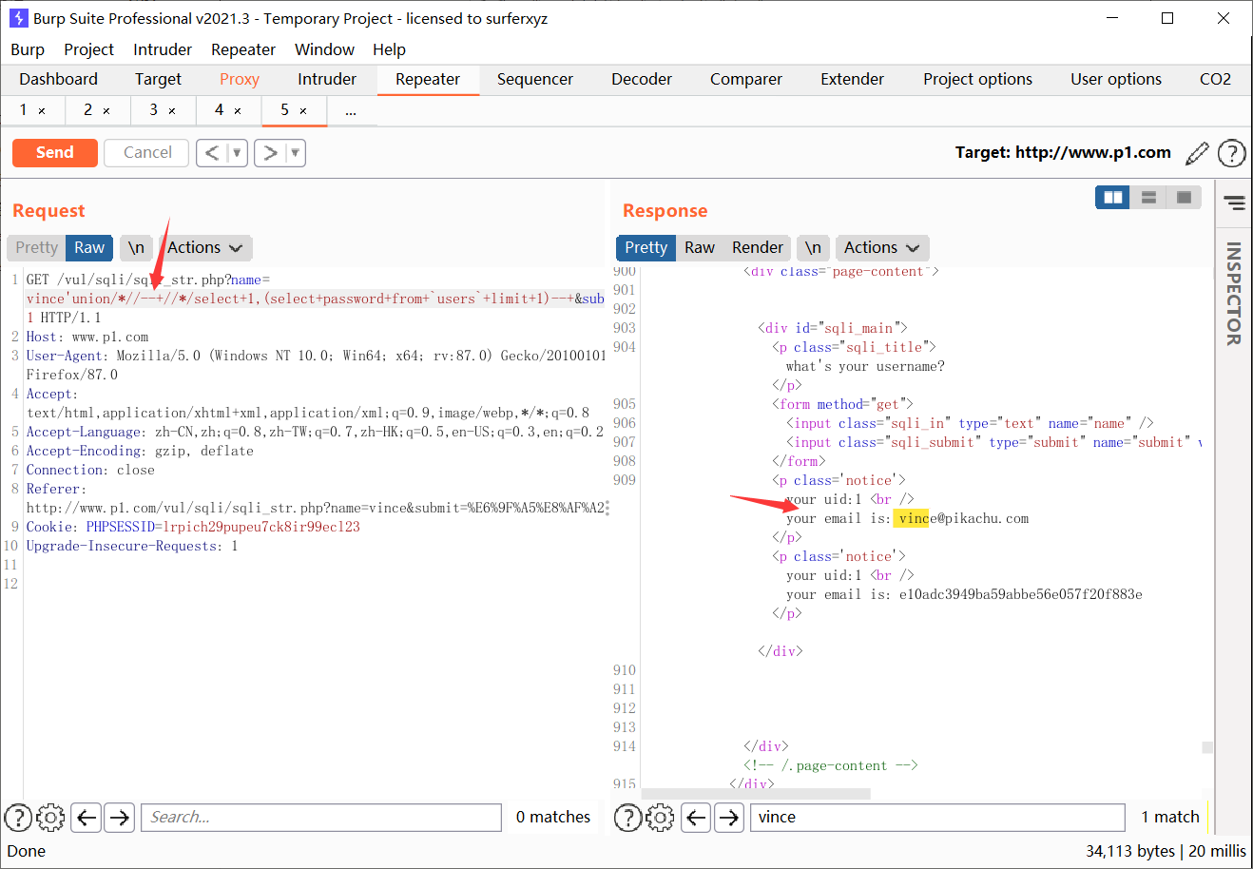Close Repeater tab 5

pyautogui.click(x=303, y=111)
